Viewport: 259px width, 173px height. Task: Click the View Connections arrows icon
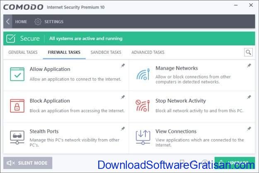[143, 137]
